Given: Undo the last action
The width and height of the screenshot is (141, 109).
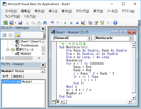Looking at the screenshot, I should coord(52,23).
